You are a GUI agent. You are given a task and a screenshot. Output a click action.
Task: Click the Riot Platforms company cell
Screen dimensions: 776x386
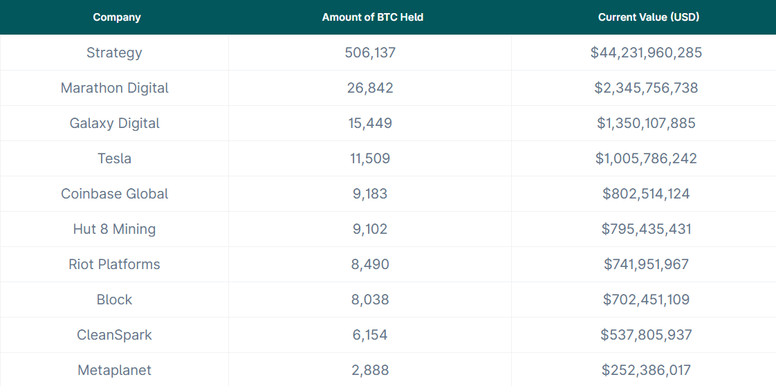pos(114,264)
